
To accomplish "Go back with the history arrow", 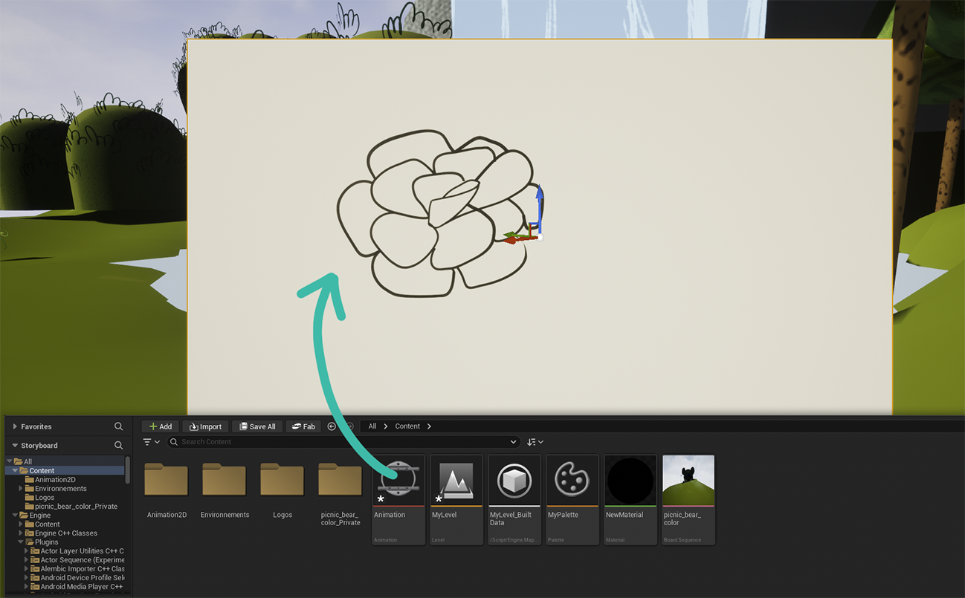I will (332, 426).
